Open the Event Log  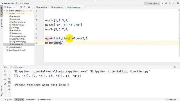(x=171, y=100)
